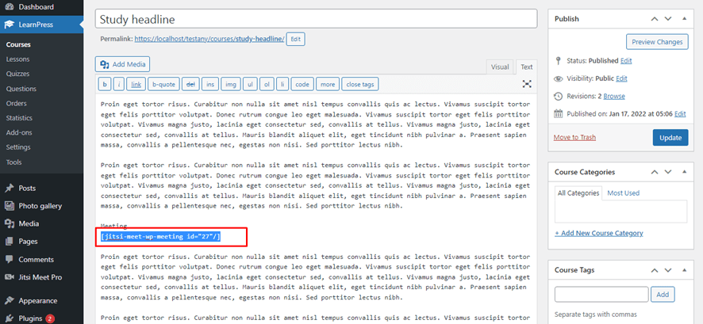Insert del tag button
Screen dimensions: 703x324
tap(190, 84)
